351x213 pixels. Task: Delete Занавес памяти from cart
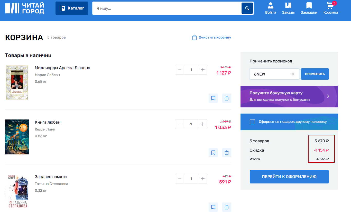pyautogui.click(x=227, y=207)
